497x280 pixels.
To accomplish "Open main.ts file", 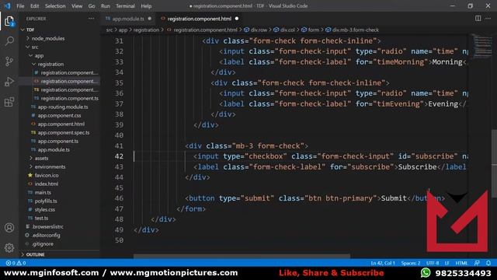I will point(43,192).
